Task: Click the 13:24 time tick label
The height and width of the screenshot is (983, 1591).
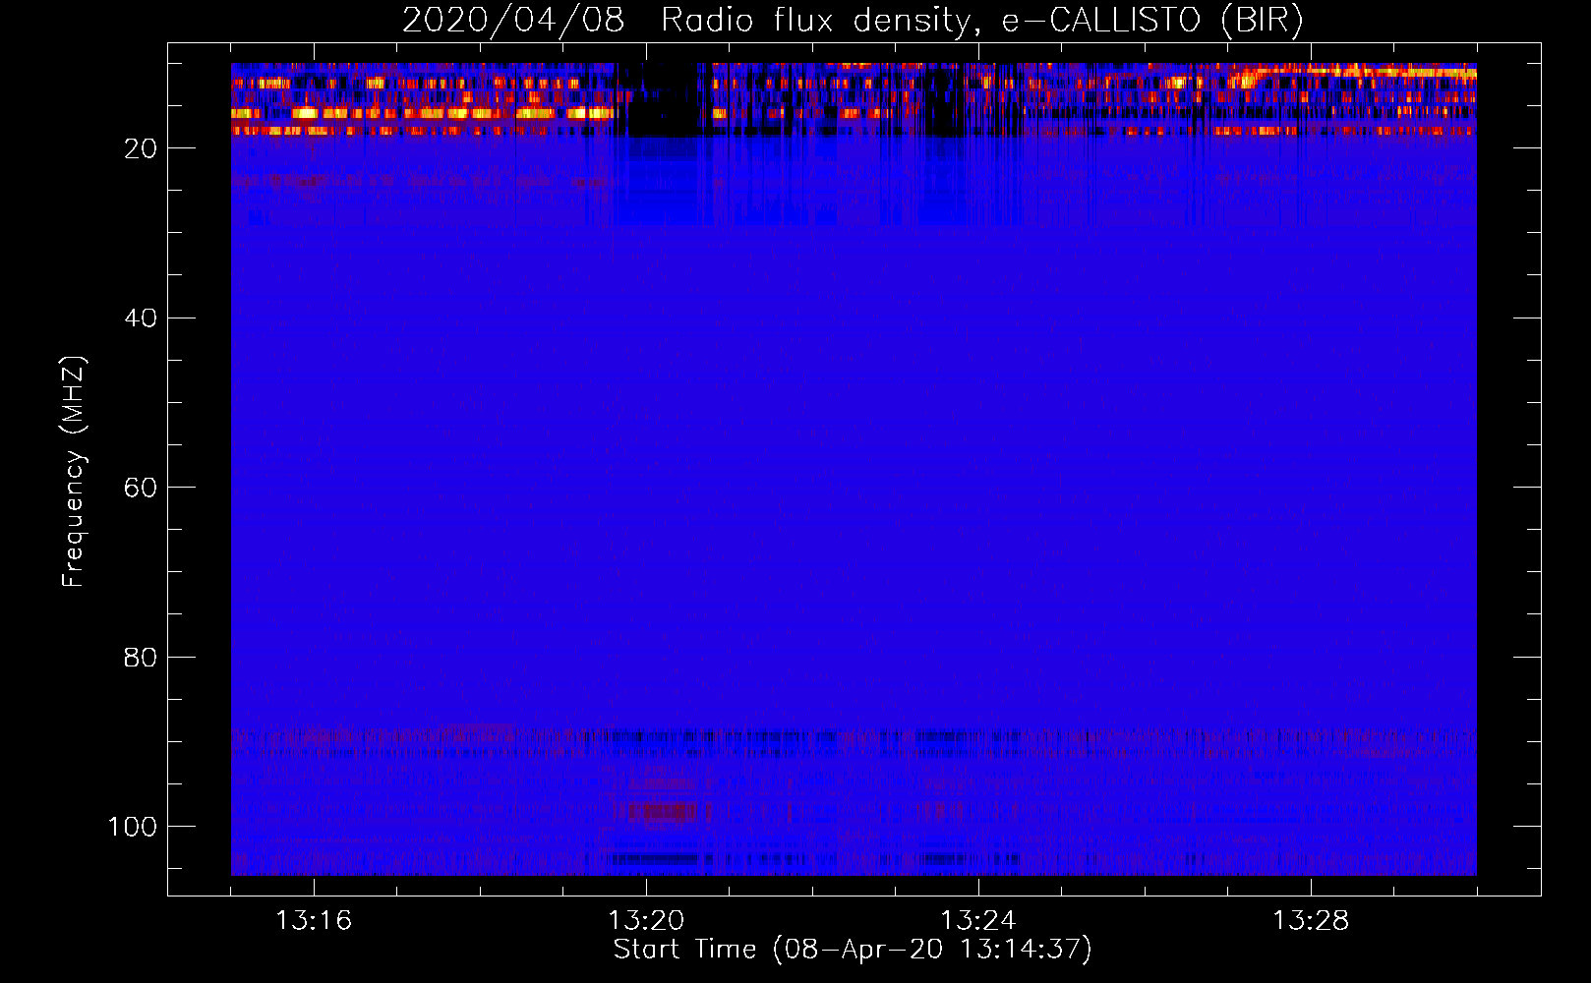Action: (978, 921)
